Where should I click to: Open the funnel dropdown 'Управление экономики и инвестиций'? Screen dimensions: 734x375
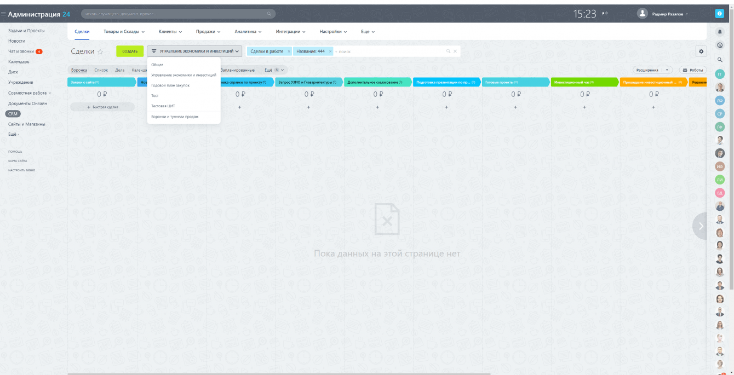click(x=194, y=51)
